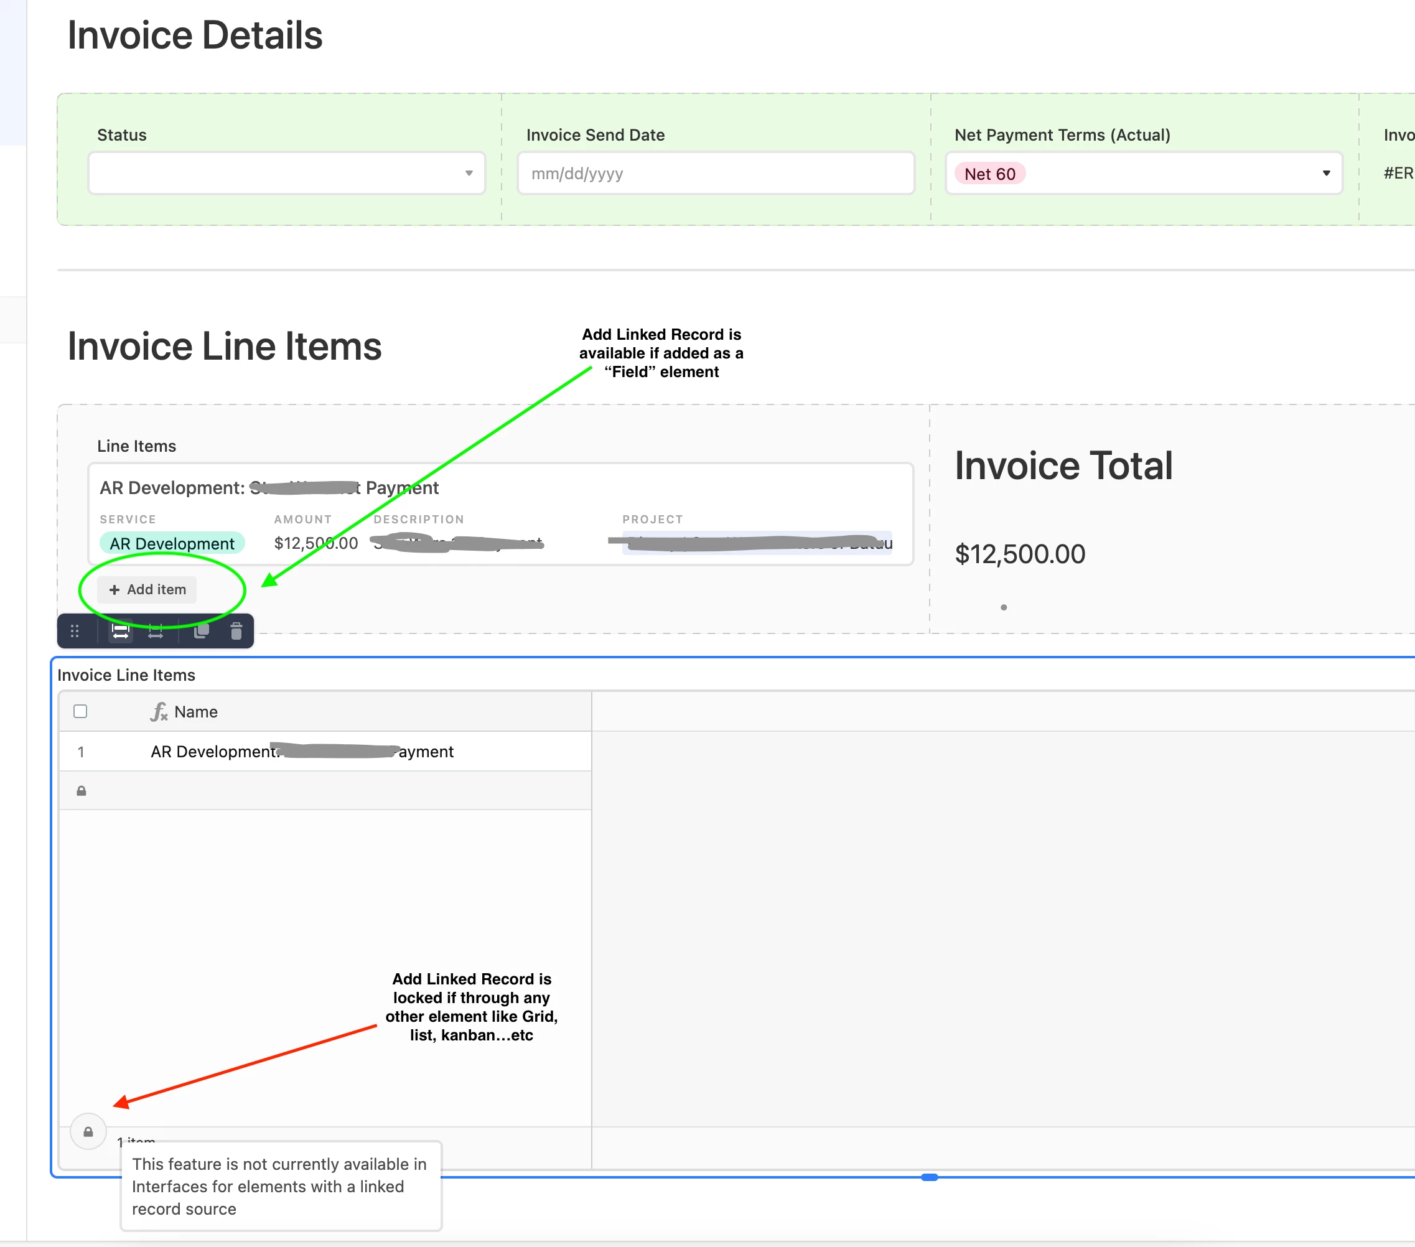The width and height of the screenshot is (1415, 1247).
Task: Click the Add item button
Action: click(x=147, y=589)
